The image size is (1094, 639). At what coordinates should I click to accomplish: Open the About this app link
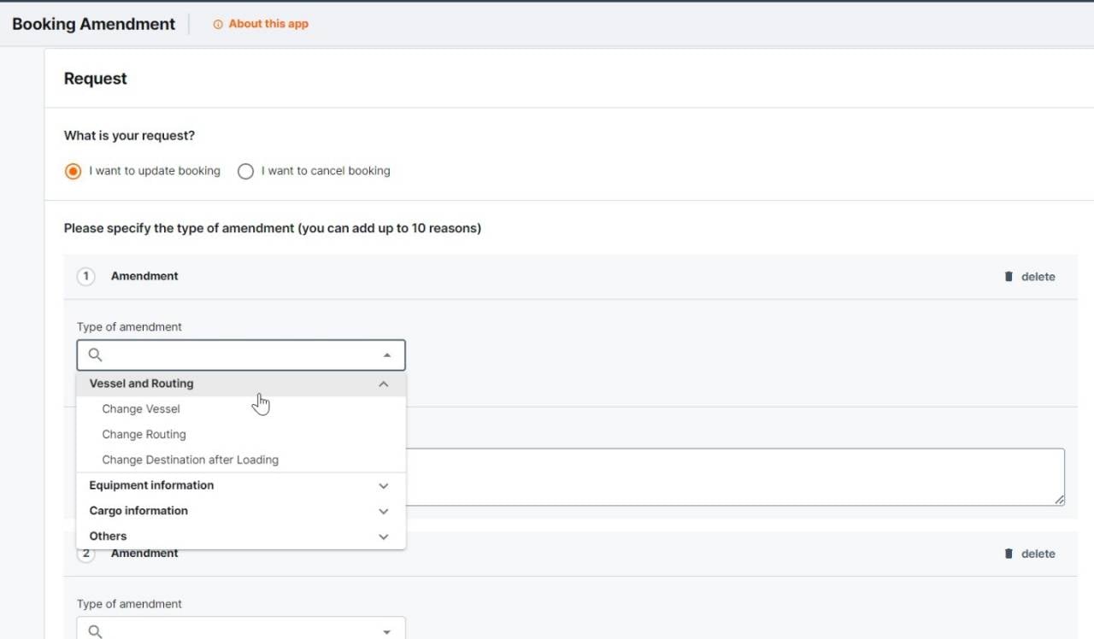point(268,24)
